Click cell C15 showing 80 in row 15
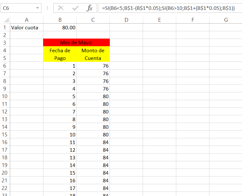 93,134
